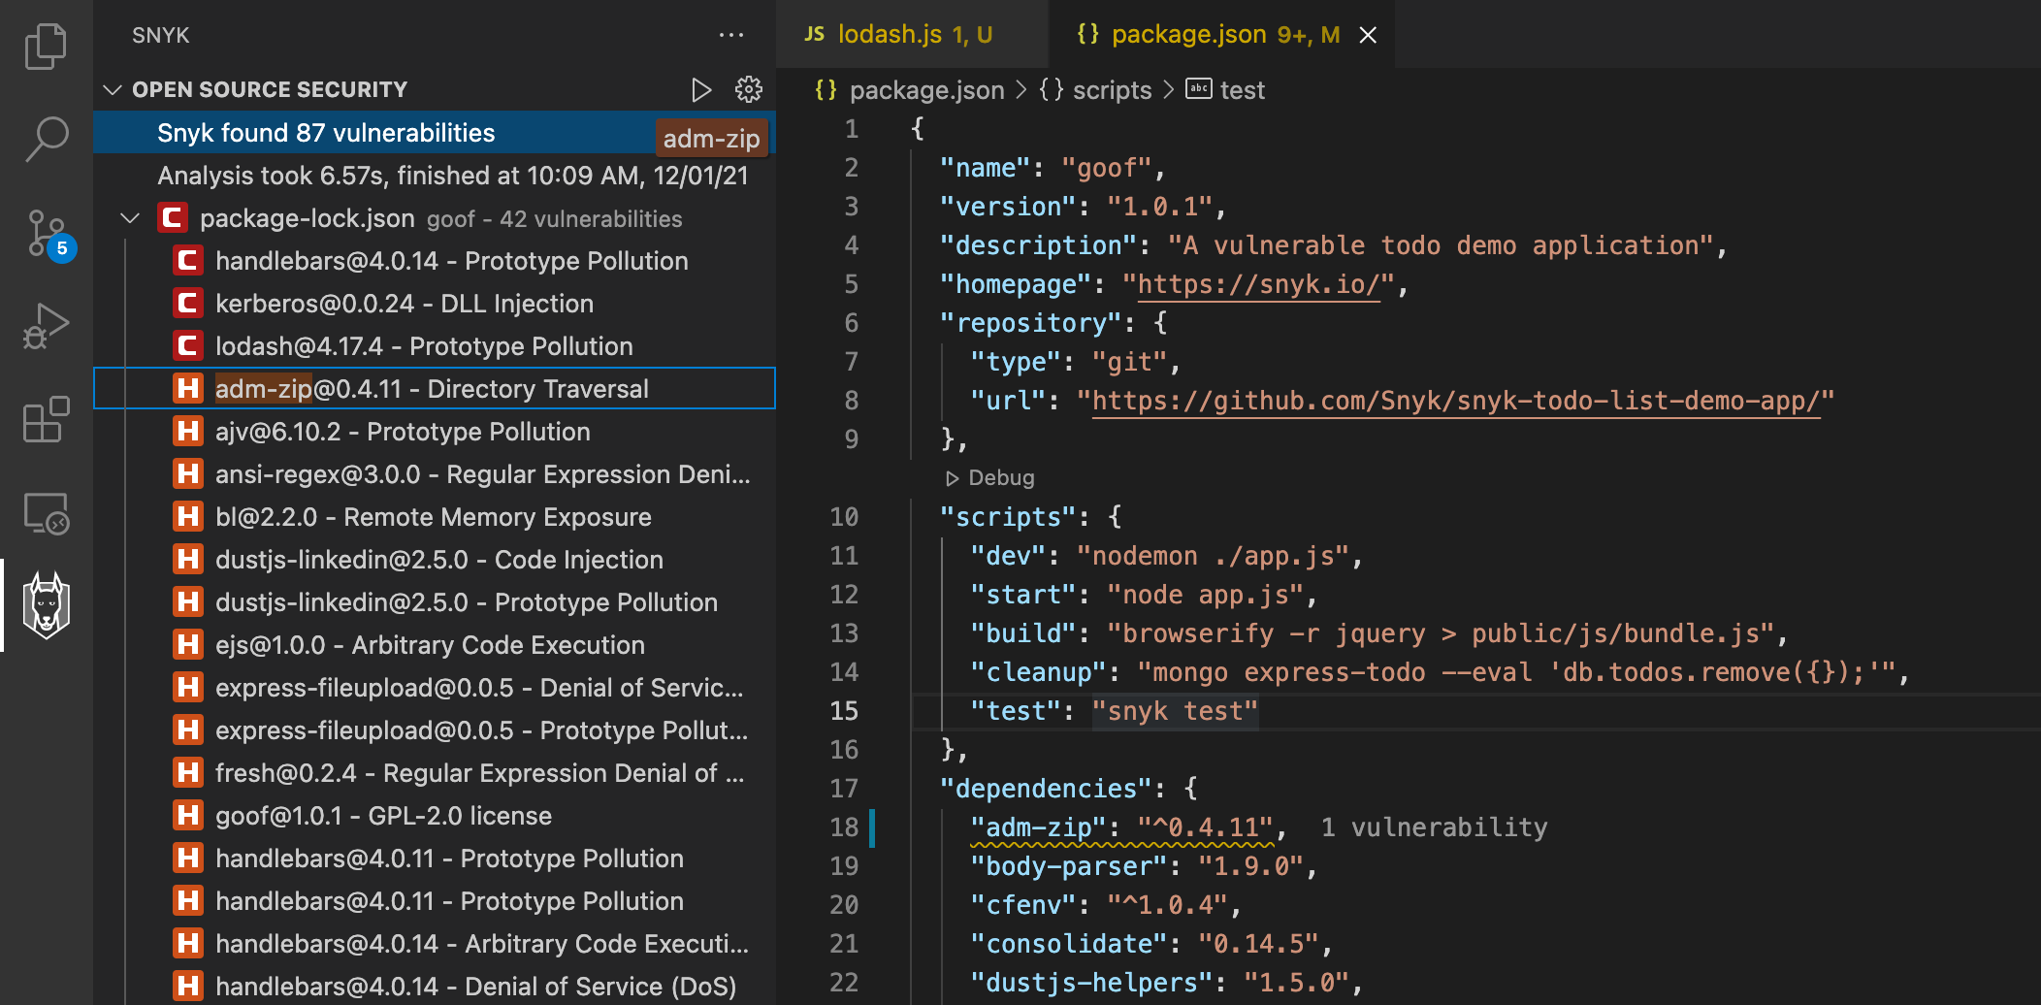The height and width of the screenshot is (1005, 2041).
Task: Select the 'Analysis took 6.57s' row
Action: click(435, 176)
